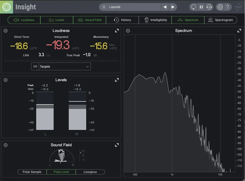The image size is (245, 181).
Task: Open global settings gear in header
Action: (220, 7)
